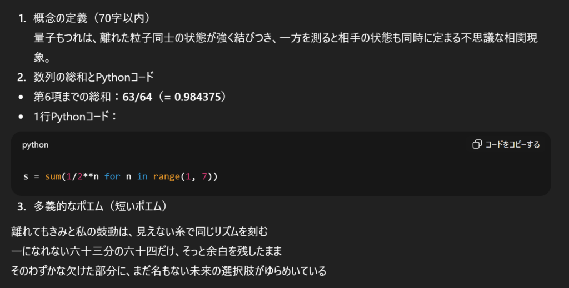Select the heading 数列の総和とPythonコード
Screen dimensions: 569x288
(x=93, y=77)
